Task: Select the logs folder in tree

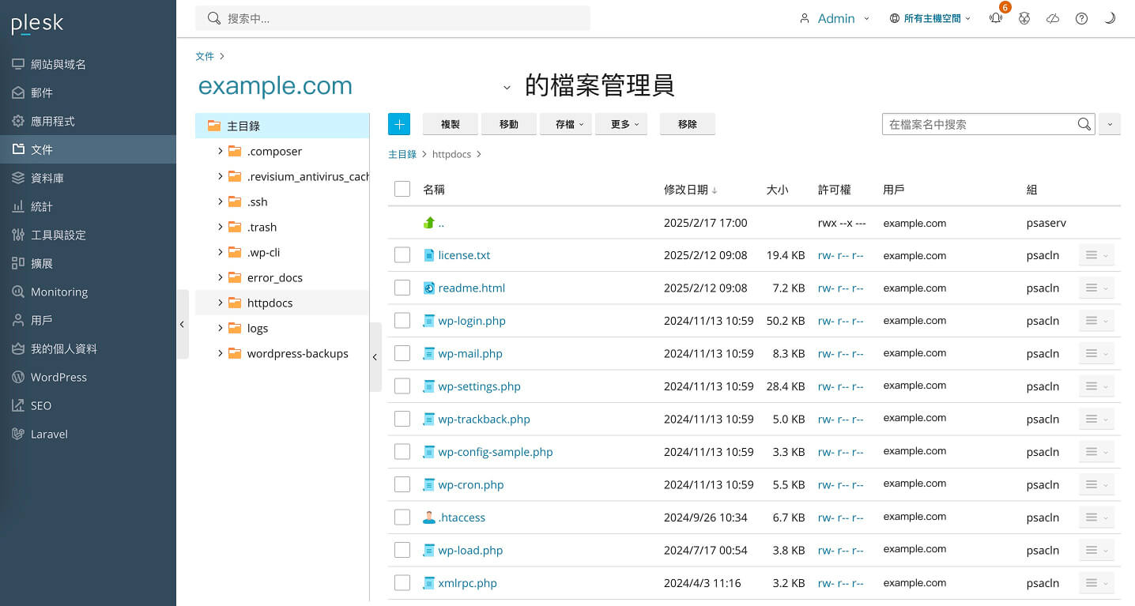Action: point(258,328)
